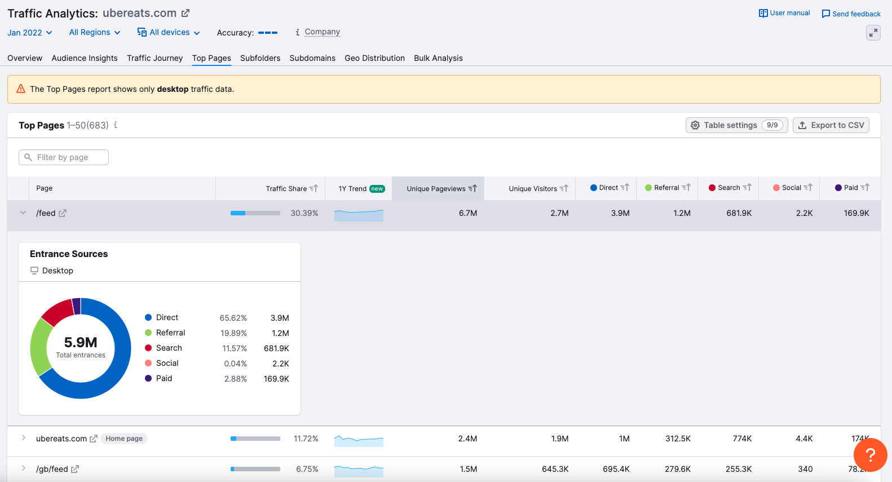Click the search magnifier in page filter
Image resolution: width=892 pixels, height=482 pixels.
pyautogui.click(x=28, y=157)
